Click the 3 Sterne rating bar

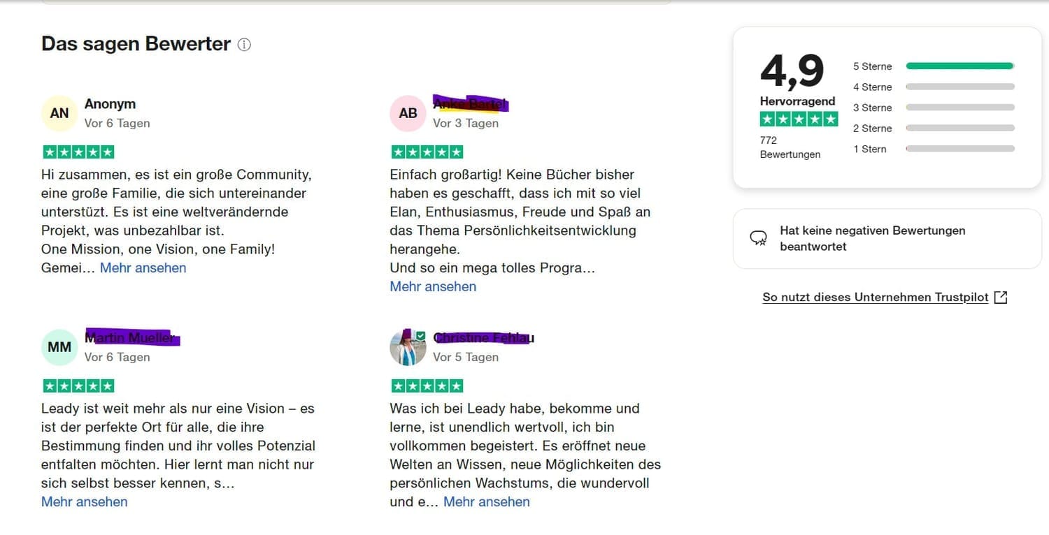click(959, 108)
